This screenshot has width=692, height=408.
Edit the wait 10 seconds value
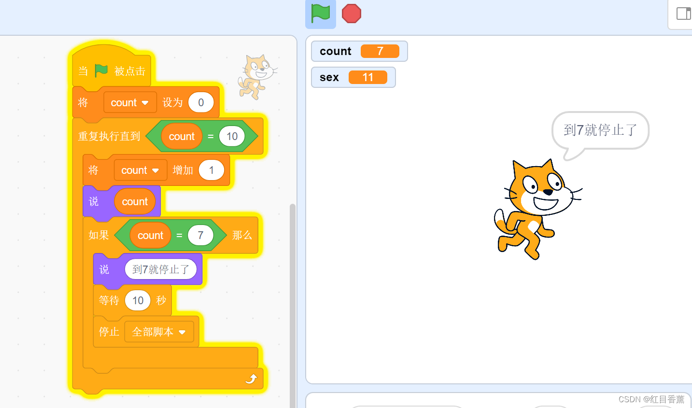138,300
